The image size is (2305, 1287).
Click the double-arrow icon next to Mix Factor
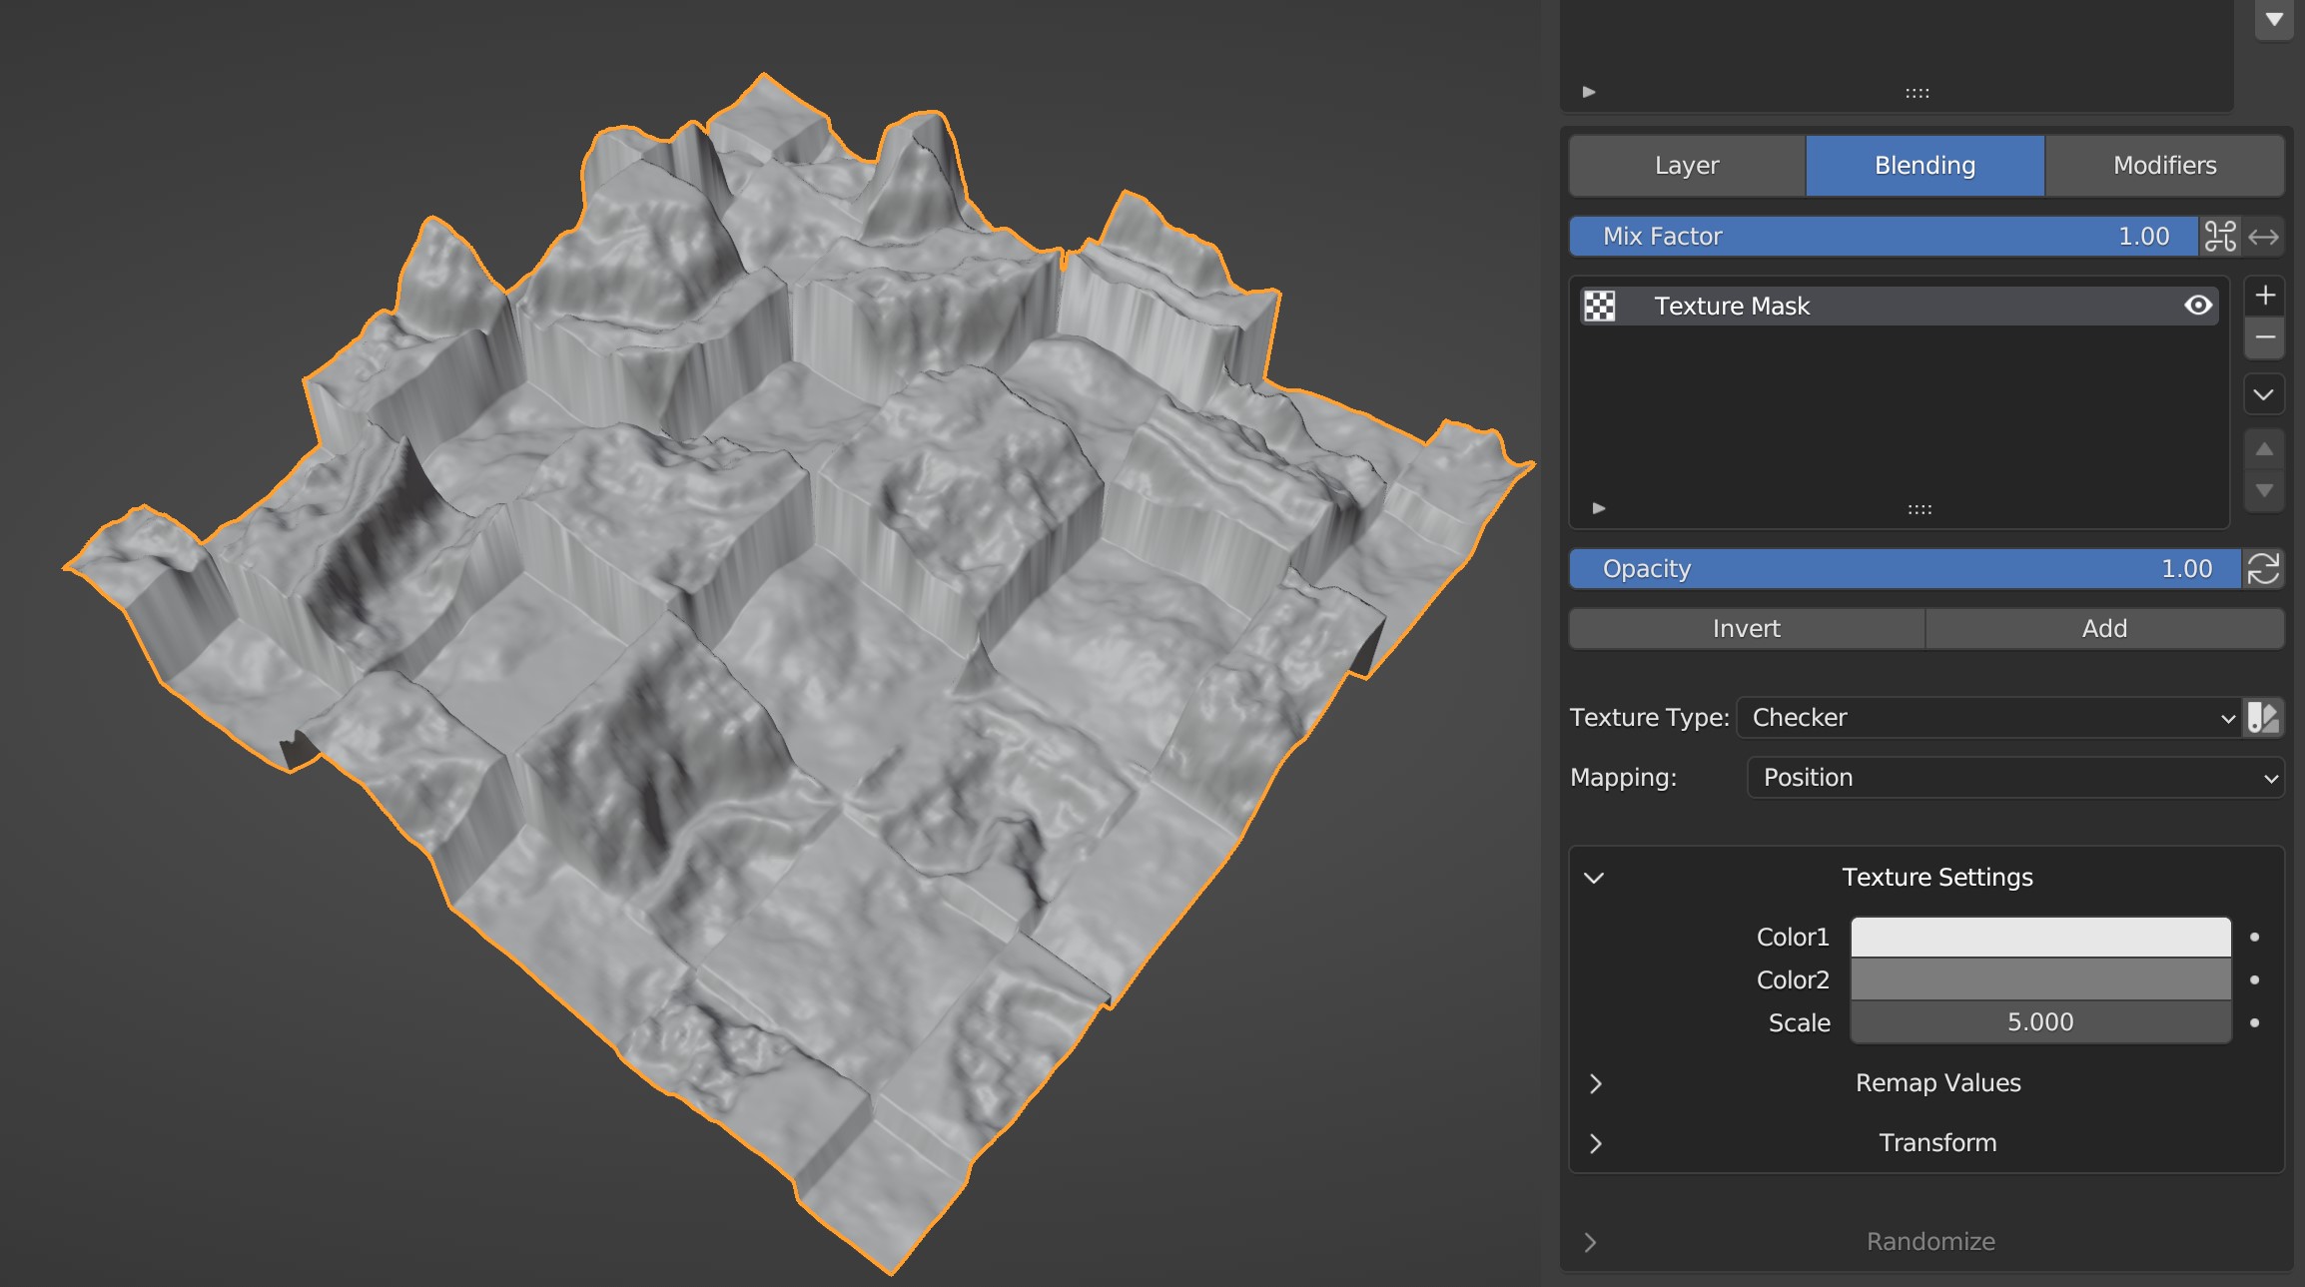click(x=2263, y=237)
